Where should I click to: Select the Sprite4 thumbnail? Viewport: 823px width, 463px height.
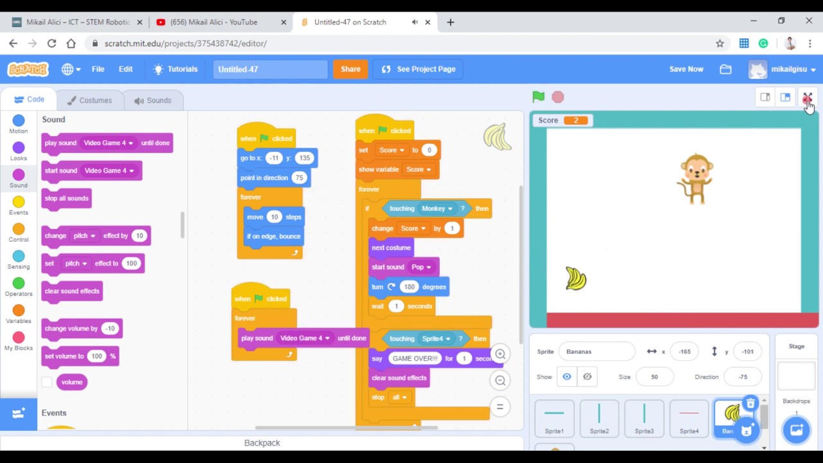(689, 418)
